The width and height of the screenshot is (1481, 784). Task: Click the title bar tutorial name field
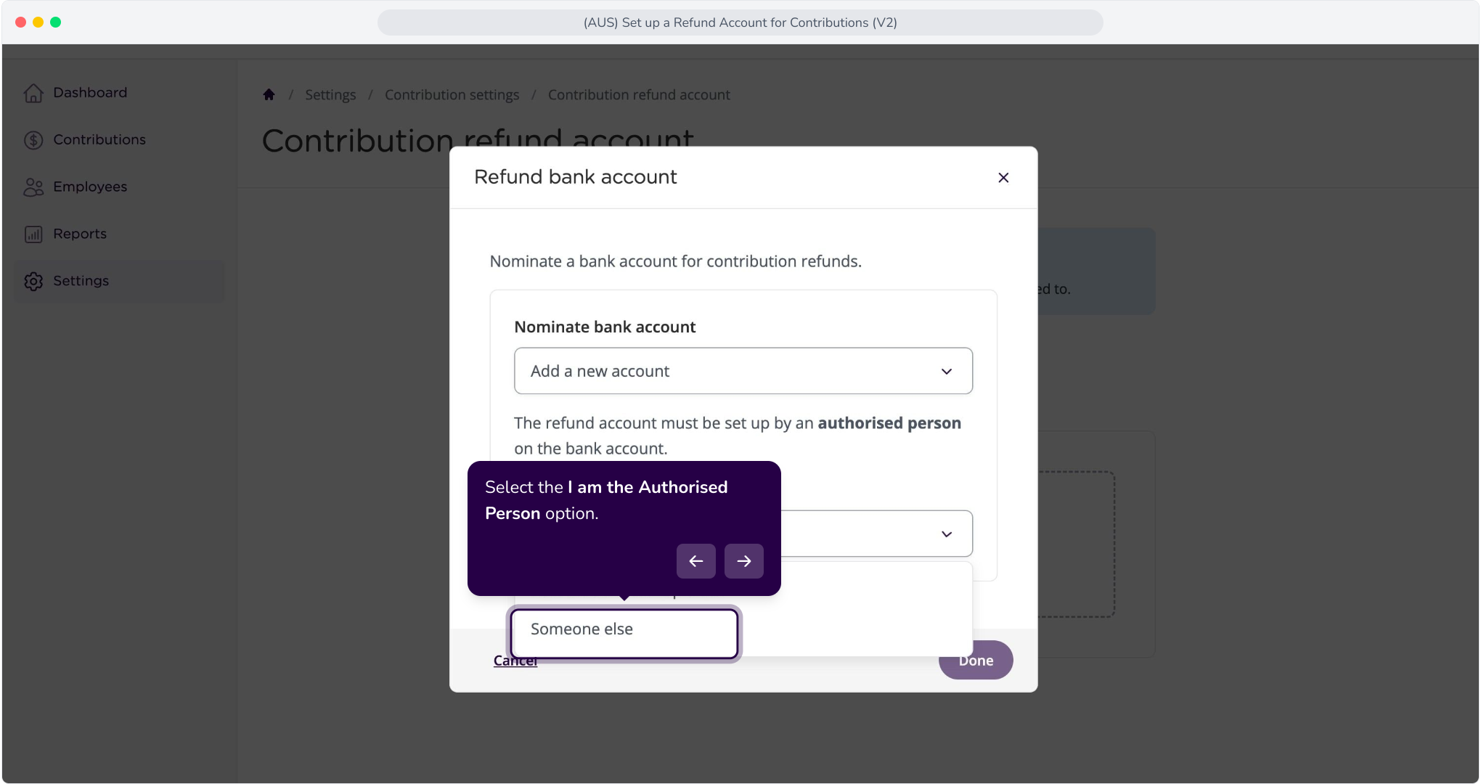740,23
